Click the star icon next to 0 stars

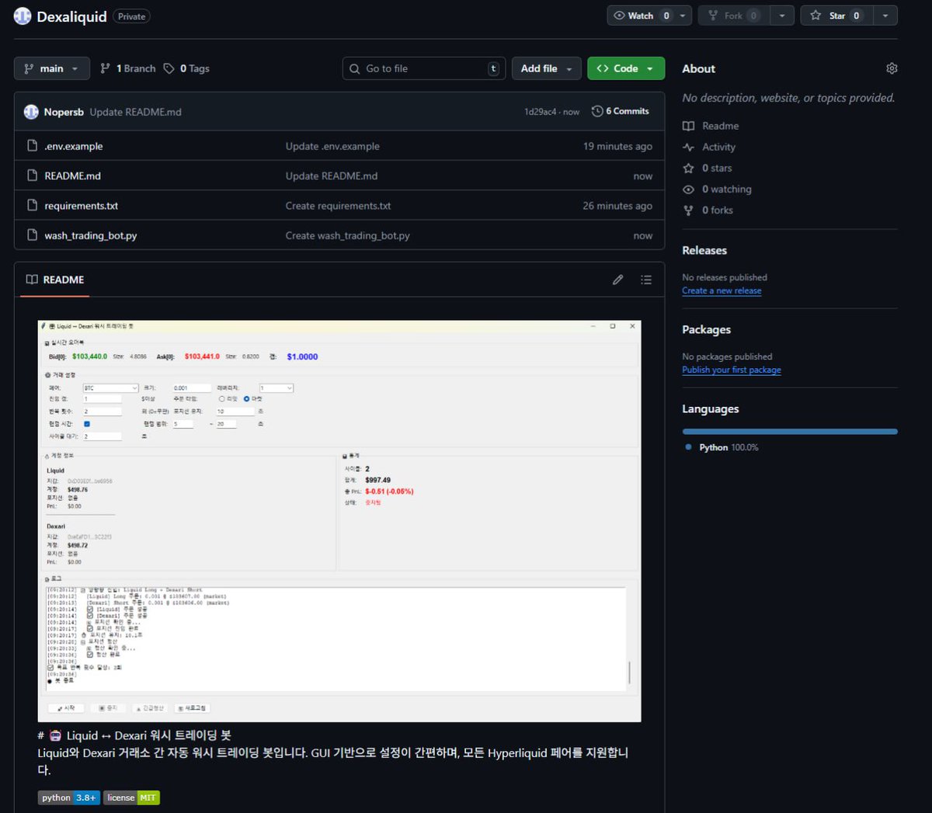(688, 168)
